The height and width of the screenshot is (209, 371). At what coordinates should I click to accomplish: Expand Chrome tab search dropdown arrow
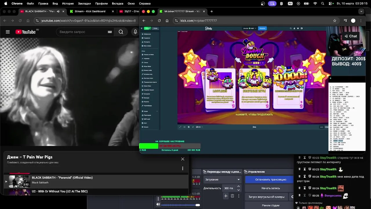(x=361, y=11)
